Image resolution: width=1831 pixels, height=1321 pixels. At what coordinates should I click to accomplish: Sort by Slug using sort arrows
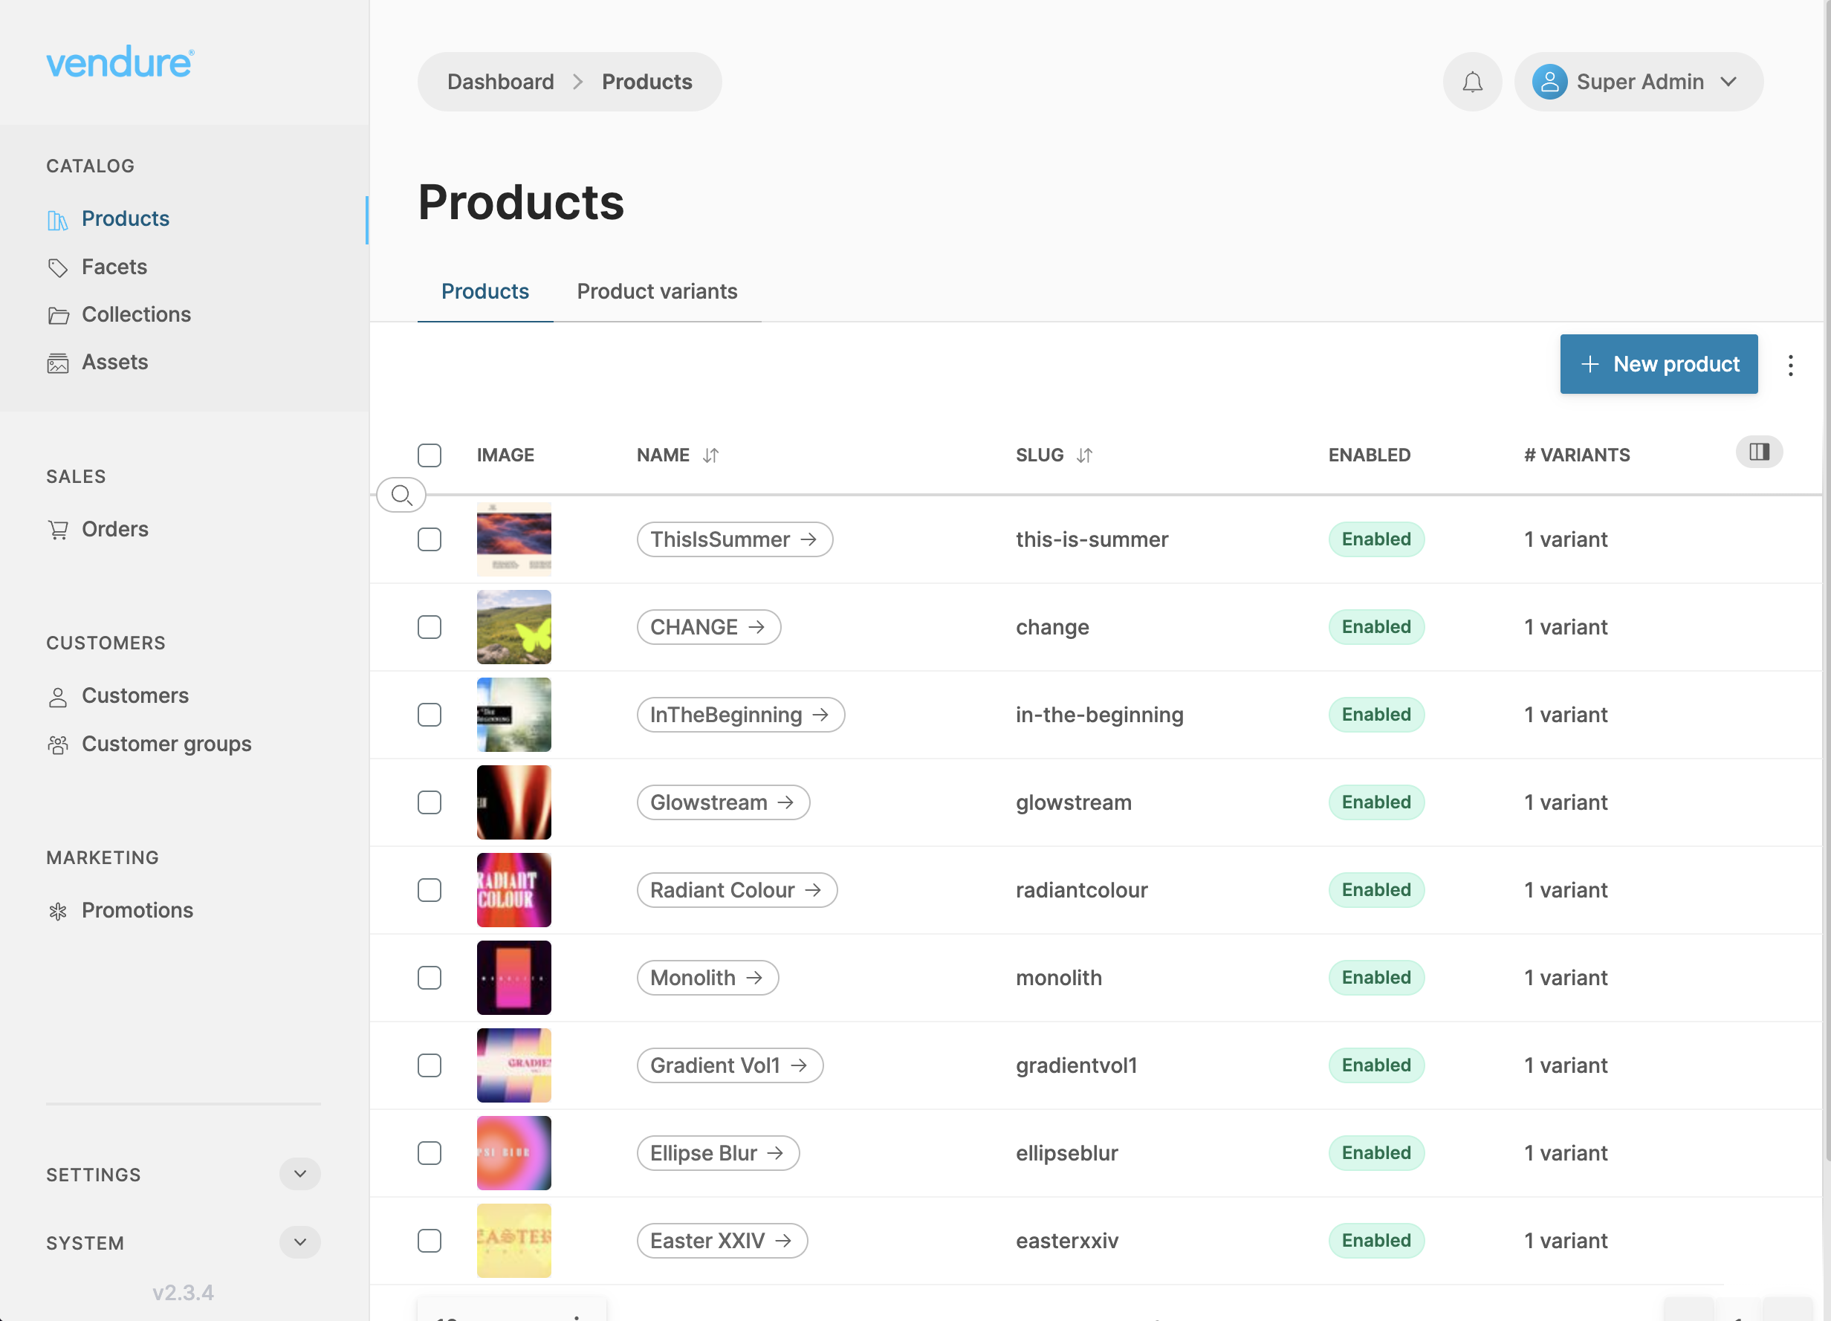tap(1084, 455)
